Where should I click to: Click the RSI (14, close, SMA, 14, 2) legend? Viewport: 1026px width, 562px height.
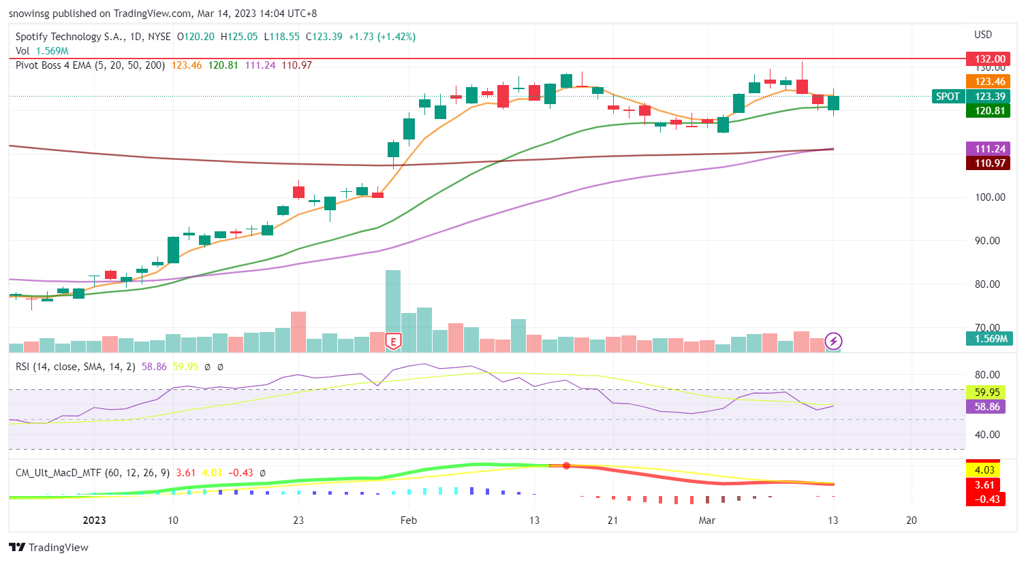pos(76,367)
